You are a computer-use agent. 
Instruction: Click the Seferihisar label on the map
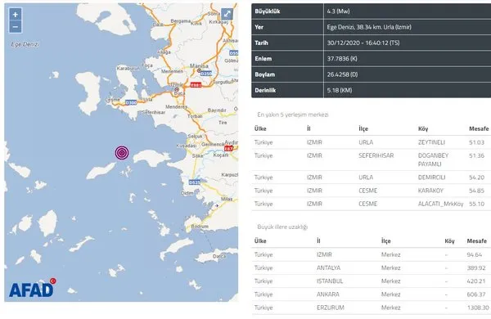(x=154, y=112)
